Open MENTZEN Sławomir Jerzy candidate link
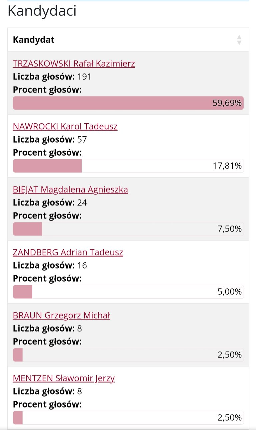256x430 pixels. (64, 378)
